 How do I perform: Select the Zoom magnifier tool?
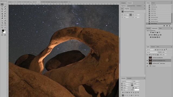[2, 27]
